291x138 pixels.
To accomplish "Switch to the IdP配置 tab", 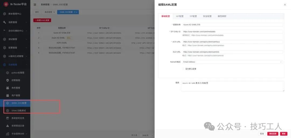I will 180,16.
